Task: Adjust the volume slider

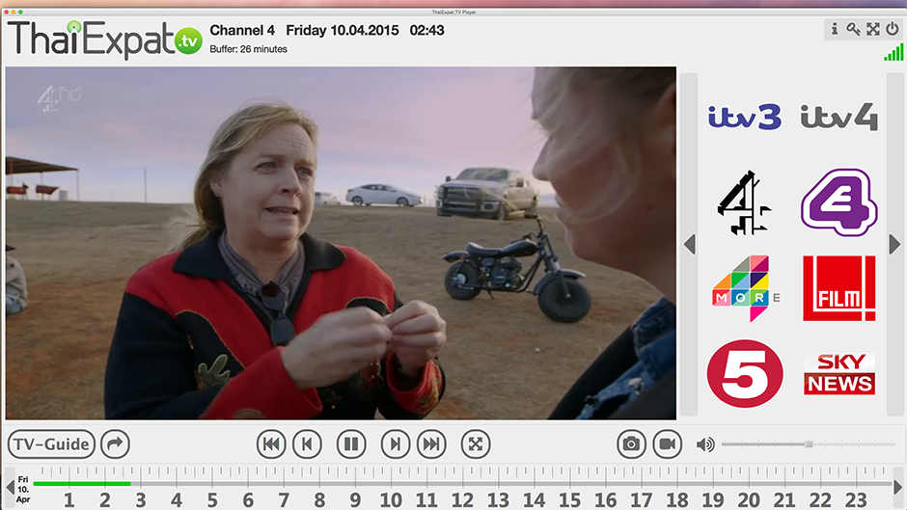Action: 809,444
